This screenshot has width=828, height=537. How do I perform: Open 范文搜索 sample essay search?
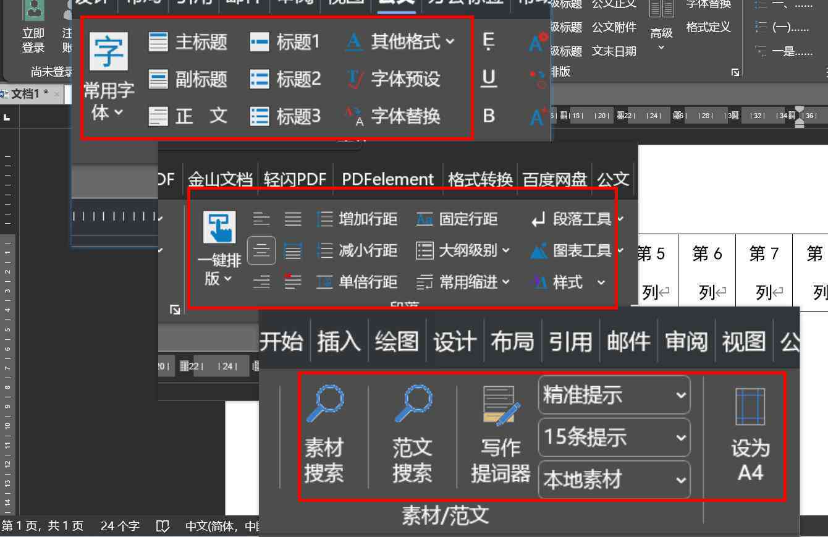click(x=412, y=434)
